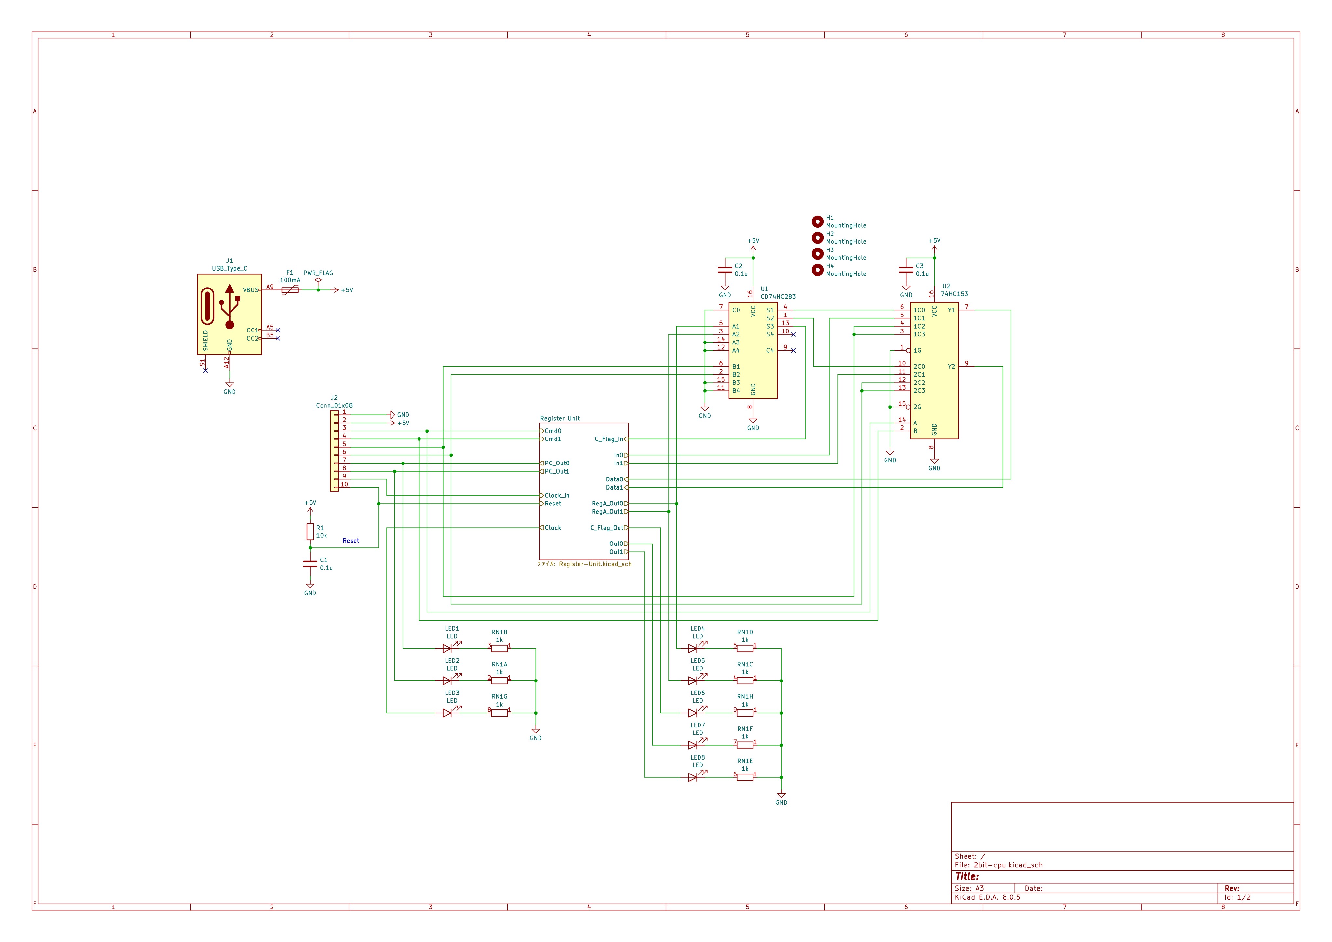Click resistor network RN1D 1k
This screenshot has width=1332, height=942.
[x=745, y=648]
